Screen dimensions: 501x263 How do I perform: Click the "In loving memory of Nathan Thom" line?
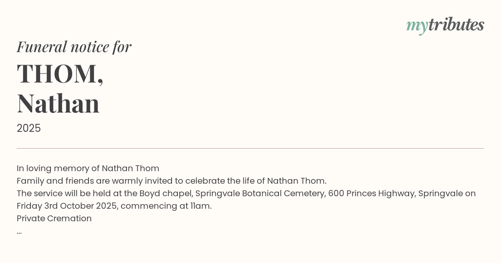tap(88, 168)
